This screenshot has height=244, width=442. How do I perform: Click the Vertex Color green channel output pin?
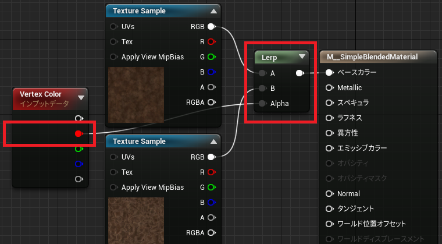79,149
